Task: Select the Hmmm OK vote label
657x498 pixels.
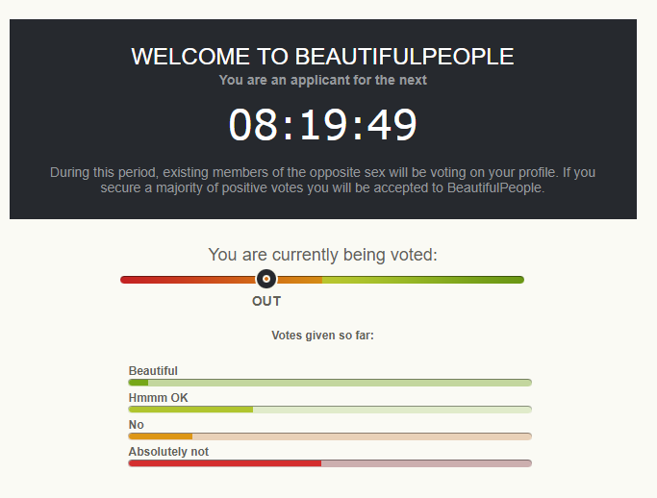Action: [159, 398]
